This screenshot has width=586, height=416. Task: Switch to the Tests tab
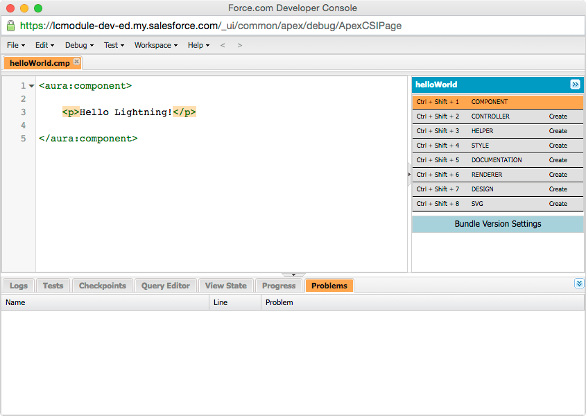point(53,286)
